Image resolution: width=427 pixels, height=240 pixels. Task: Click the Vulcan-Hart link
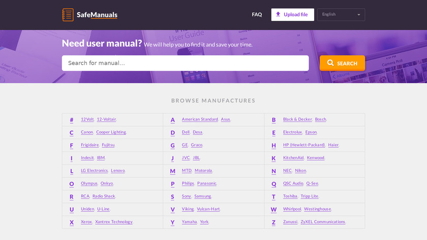point(208,209)
